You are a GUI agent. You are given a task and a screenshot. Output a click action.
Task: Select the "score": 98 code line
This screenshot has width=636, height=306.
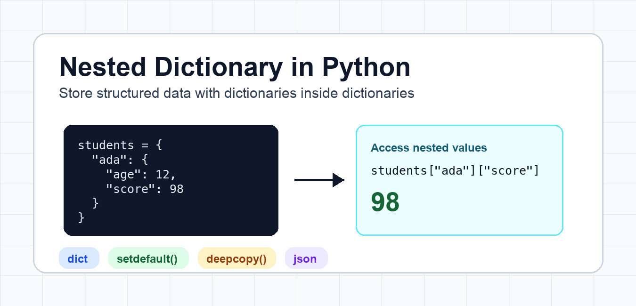145,189
